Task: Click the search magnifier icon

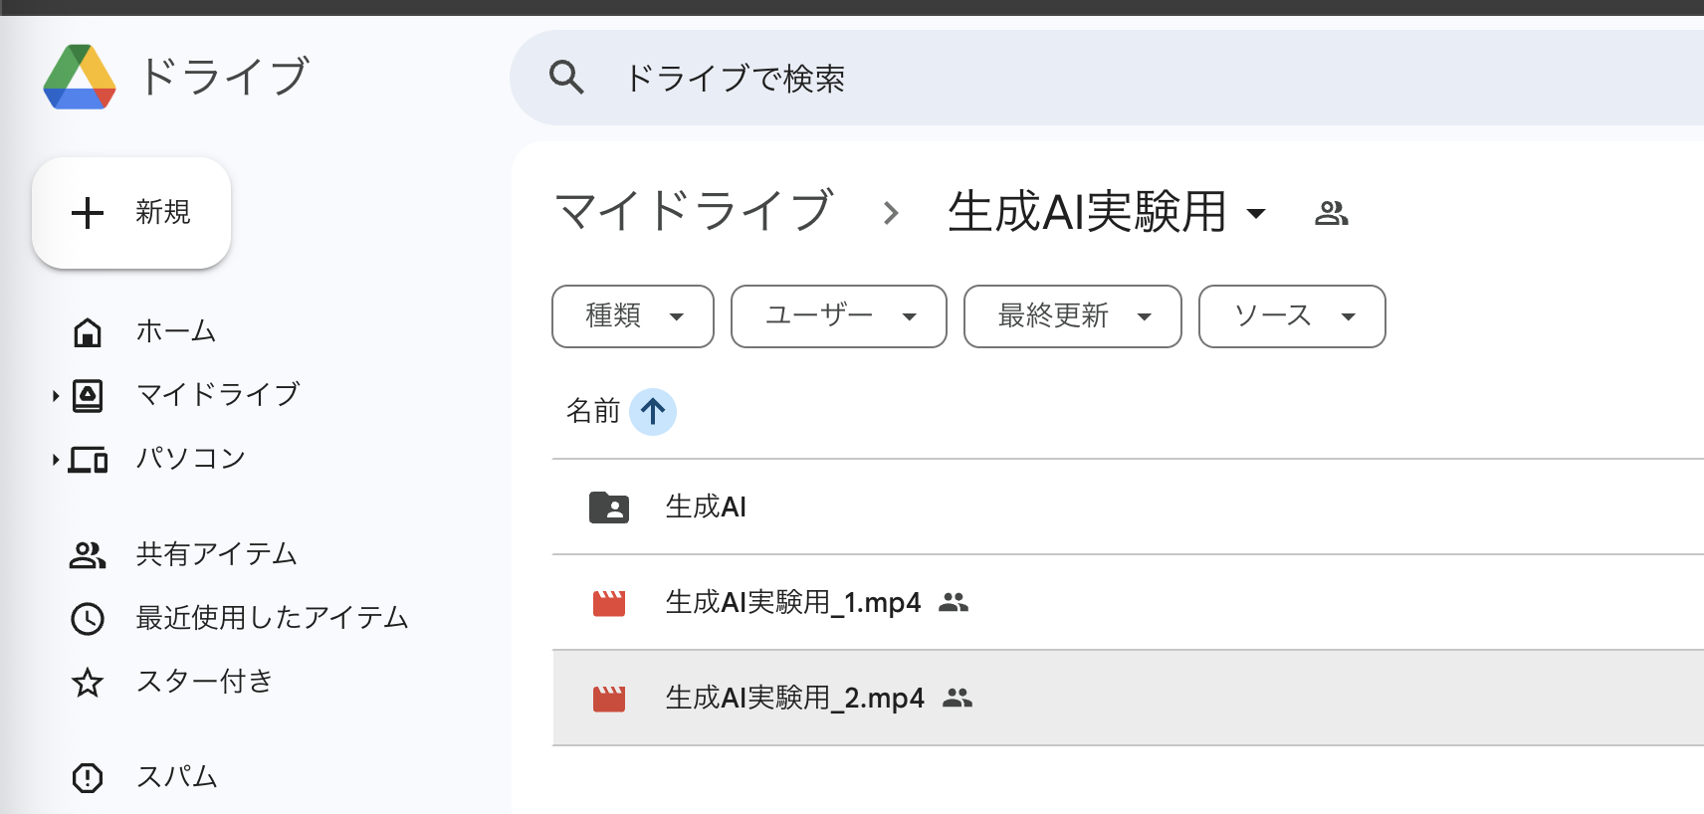Action: [x=566, y=77]
